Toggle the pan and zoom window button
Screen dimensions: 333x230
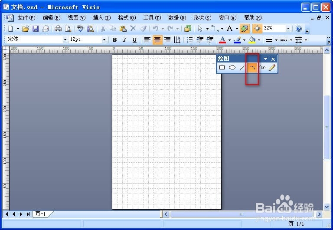tap(257, 29)
